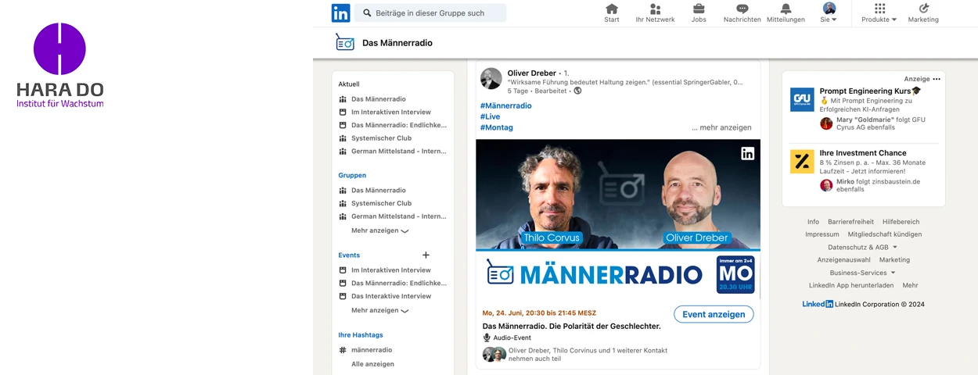Open the Hilfebereich footer link
This screenshot has width=978, height=375.
901,222
